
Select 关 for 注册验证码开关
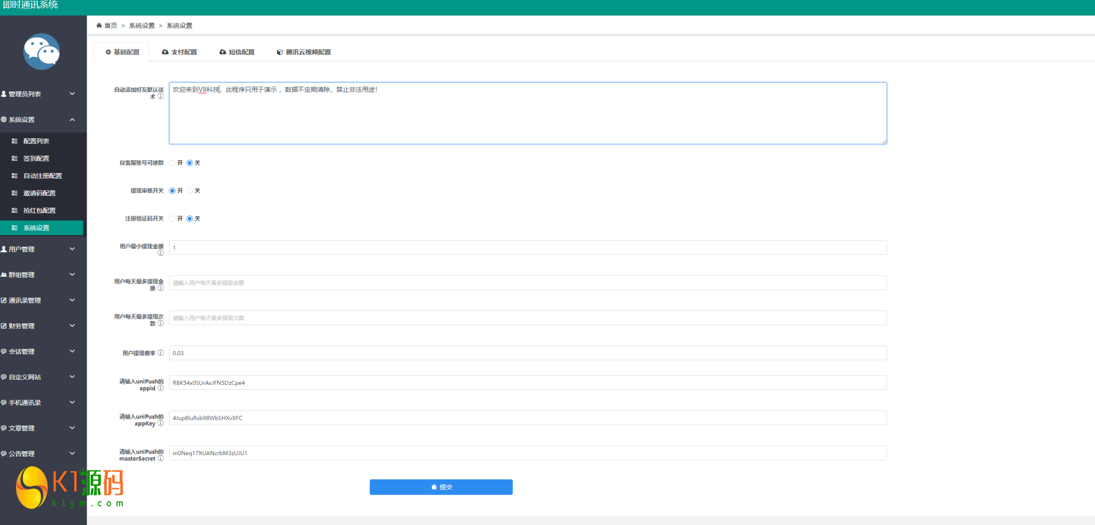[189, 218]
